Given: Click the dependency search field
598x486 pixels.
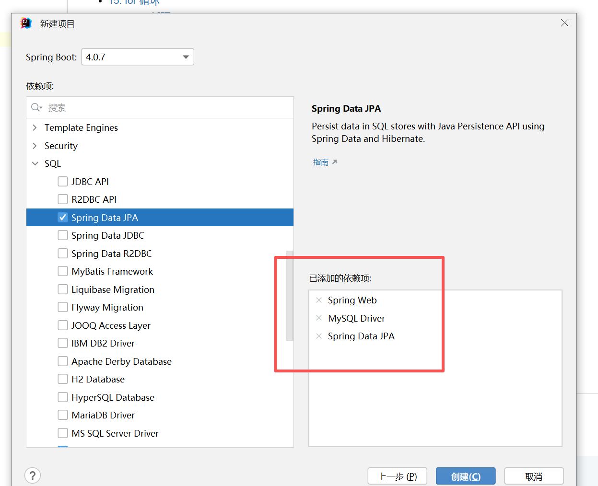Looking at the screenshot, I should (x=160, y=107).
